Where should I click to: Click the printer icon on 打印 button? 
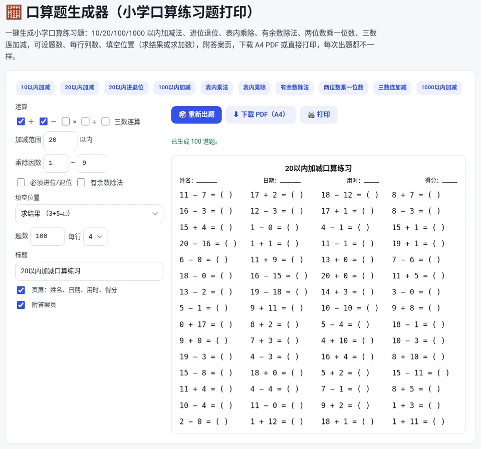coord(311,115)
